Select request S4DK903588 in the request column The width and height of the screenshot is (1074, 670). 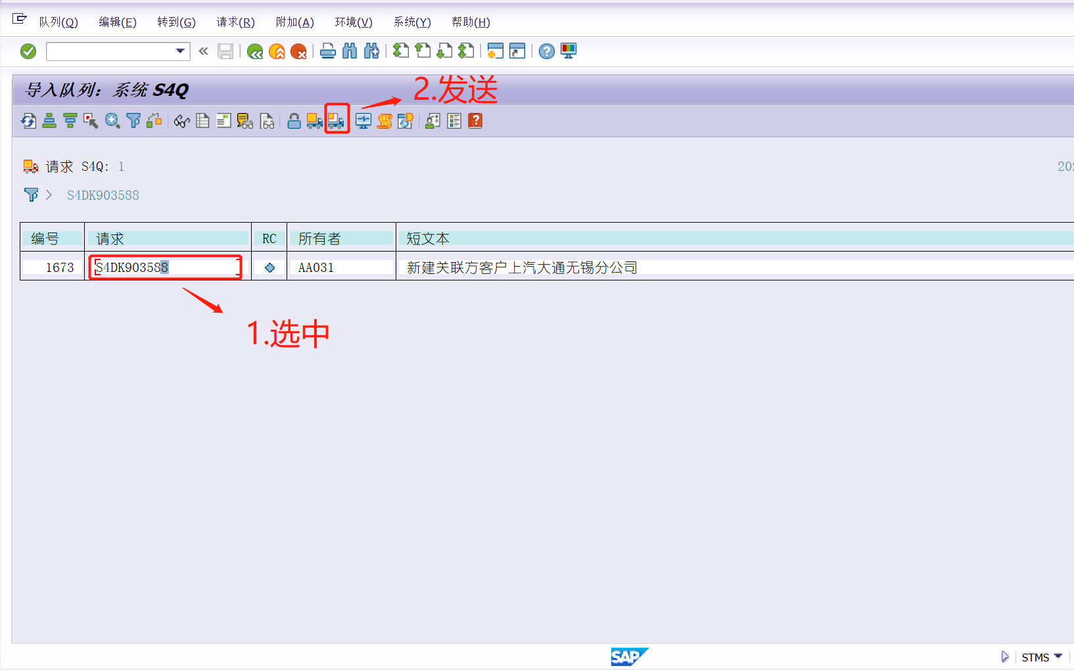164,267
